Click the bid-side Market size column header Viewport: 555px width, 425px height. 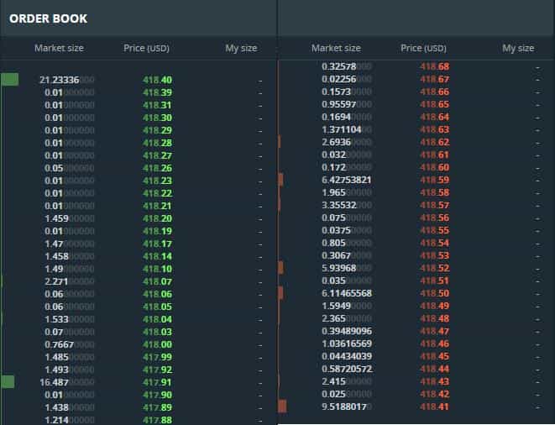click(x=59, y=49)
